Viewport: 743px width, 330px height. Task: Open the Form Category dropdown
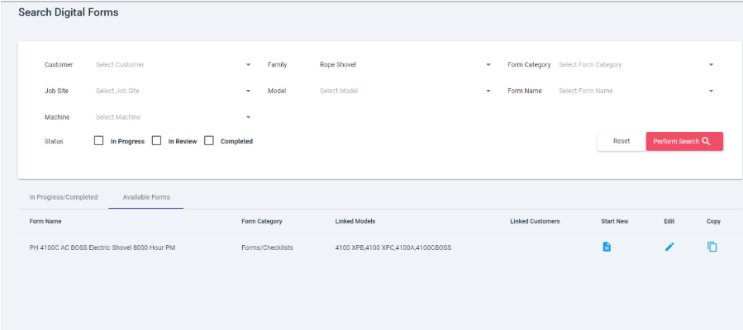(x=636, y=64)
